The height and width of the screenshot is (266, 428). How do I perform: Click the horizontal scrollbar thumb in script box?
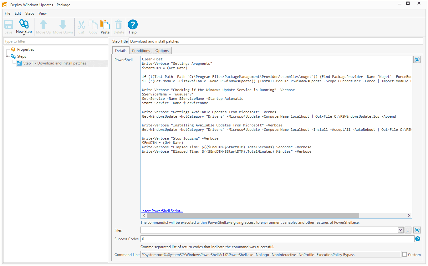(253, 215)
